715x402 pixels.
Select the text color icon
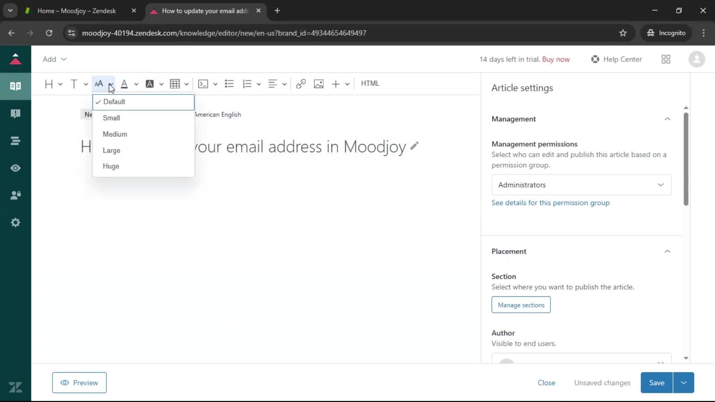coord(124,84)
